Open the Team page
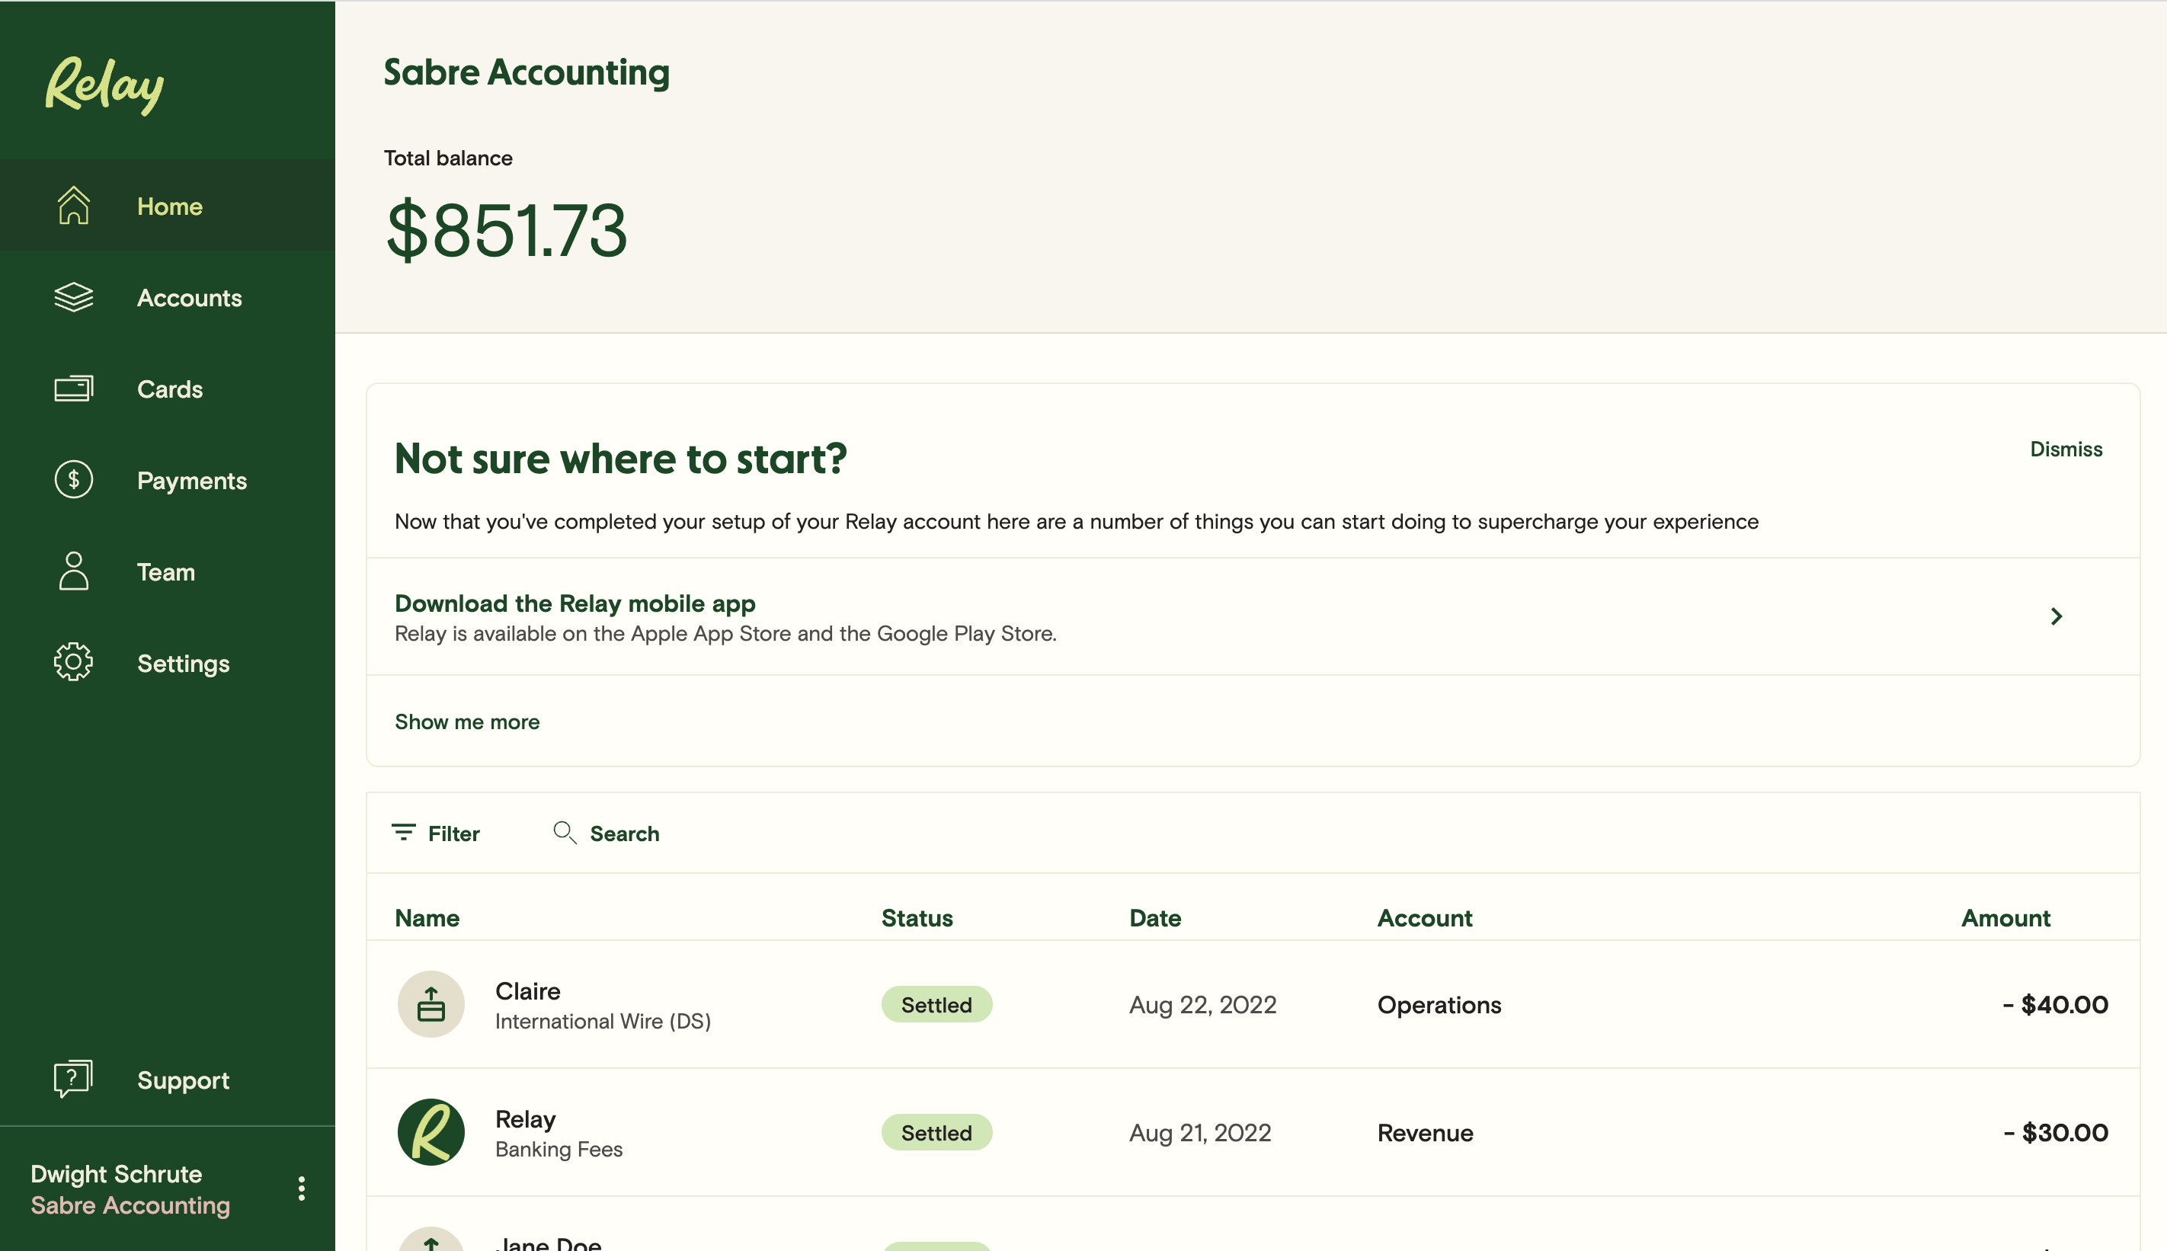The image size is (2167, 1251). (x=168, y=571)
